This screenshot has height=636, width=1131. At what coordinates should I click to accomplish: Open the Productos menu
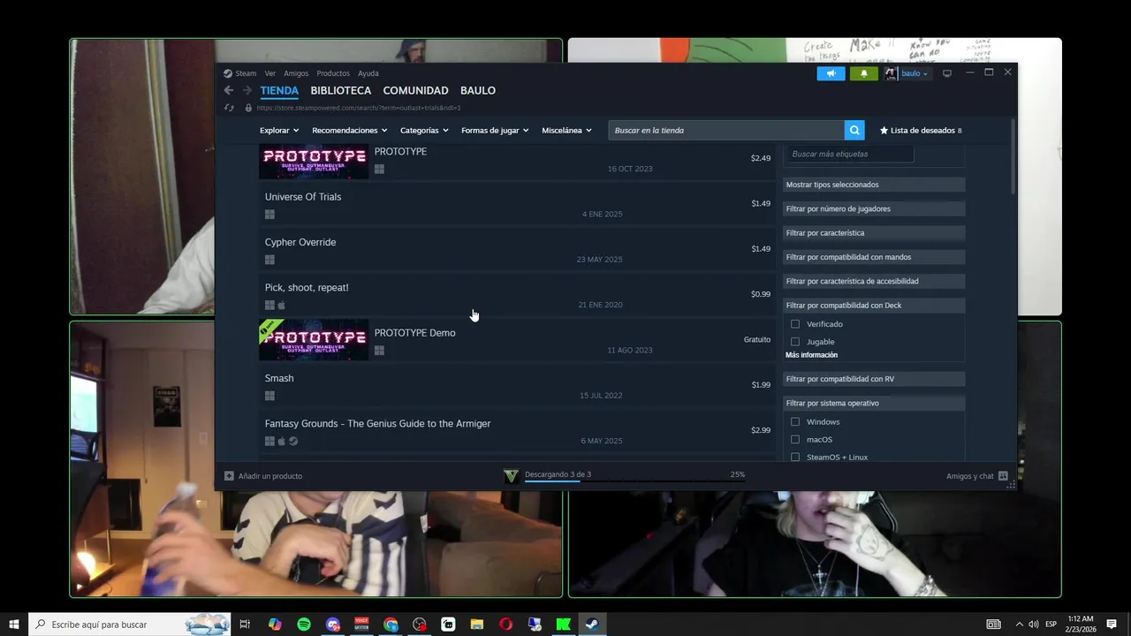pyautogui.click(x=333, y=73)
